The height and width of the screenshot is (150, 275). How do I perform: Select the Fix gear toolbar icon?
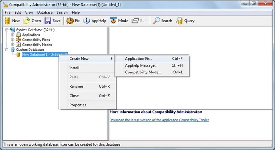(x=70, y=21)
